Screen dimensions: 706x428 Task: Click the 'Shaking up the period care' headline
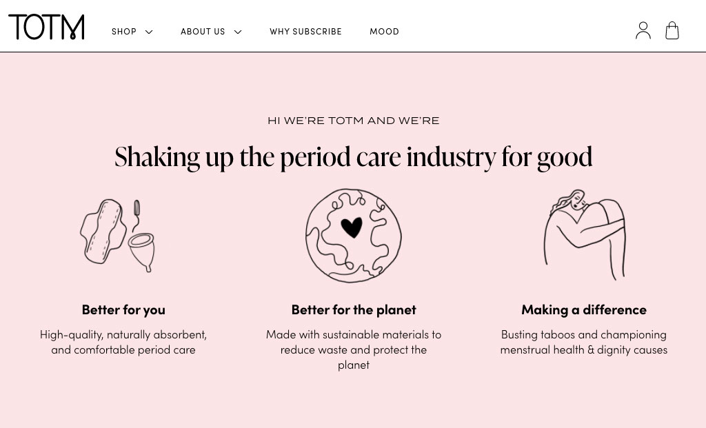pos(353,157)
